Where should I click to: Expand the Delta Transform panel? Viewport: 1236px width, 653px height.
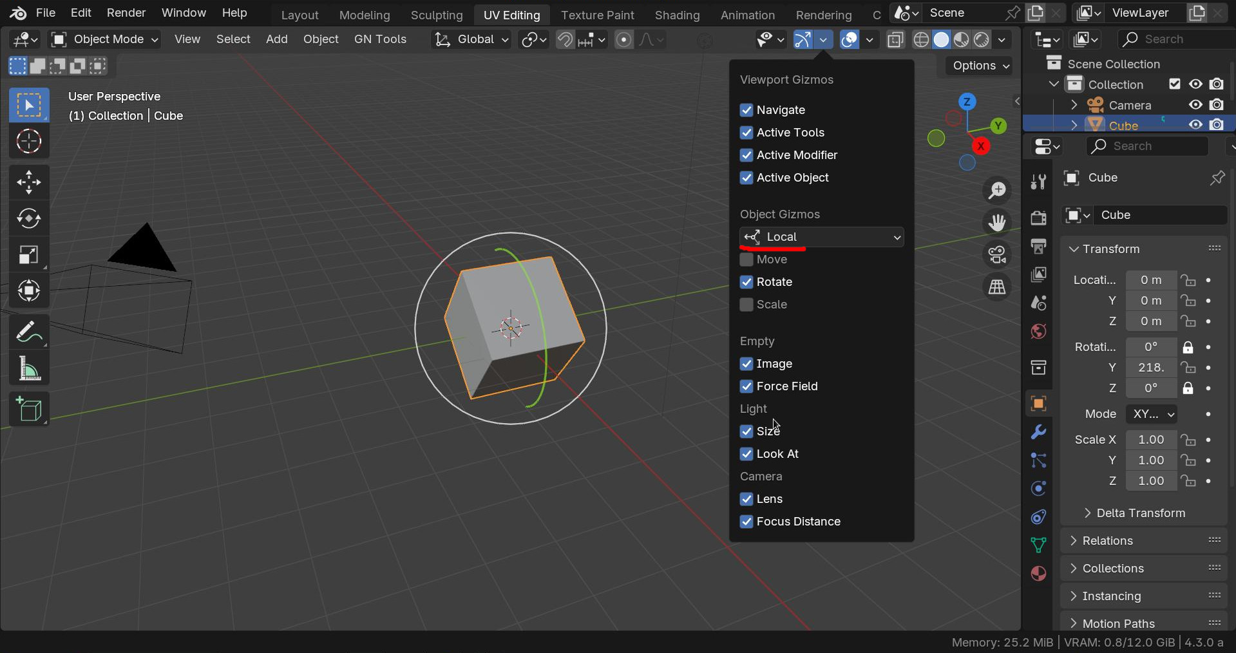click(1088, 513)
